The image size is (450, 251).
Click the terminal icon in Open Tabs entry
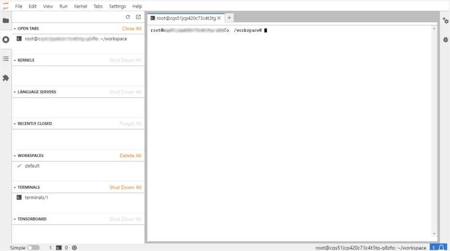[x=19, y=39]
